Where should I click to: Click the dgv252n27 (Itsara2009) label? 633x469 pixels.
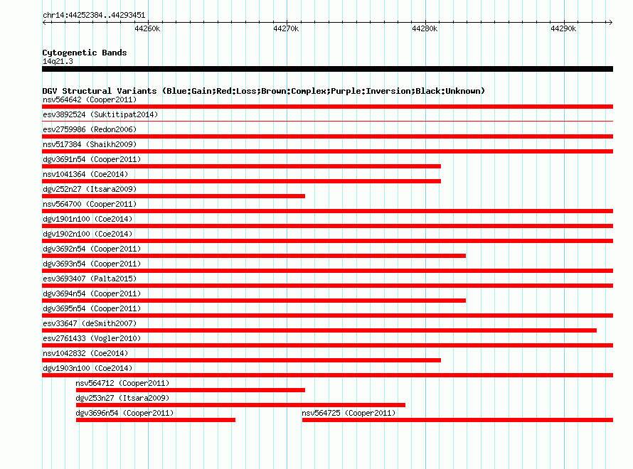pos(90,189)
